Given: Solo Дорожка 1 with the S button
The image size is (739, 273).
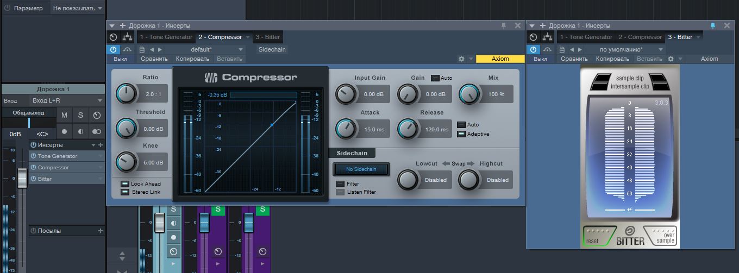Looking at the screenshot, I should pos(80,115).
